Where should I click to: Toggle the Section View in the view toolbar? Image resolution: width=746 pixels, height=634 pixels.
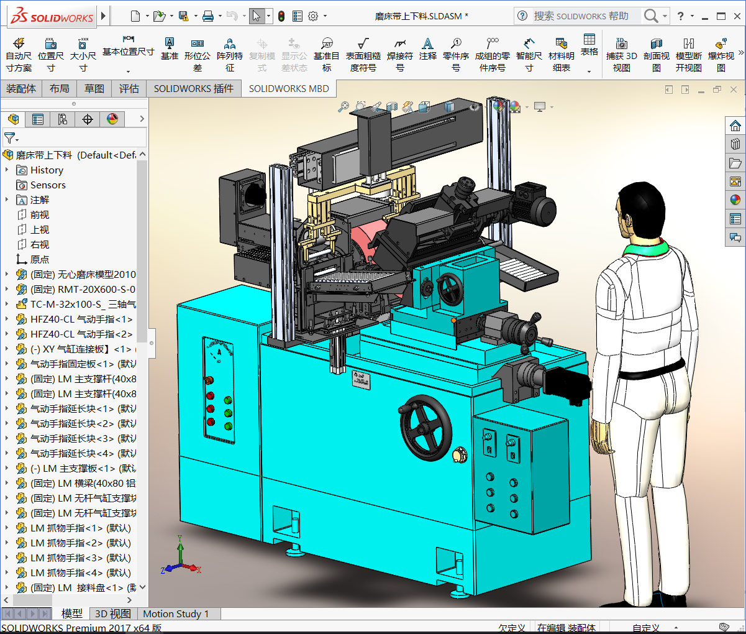coord(392,107)
